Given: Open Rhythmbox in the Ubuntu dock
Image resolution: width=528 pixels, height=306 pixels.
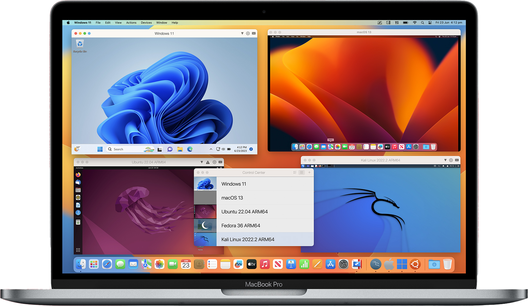Looking at the screenshot, I should point(78,198).
